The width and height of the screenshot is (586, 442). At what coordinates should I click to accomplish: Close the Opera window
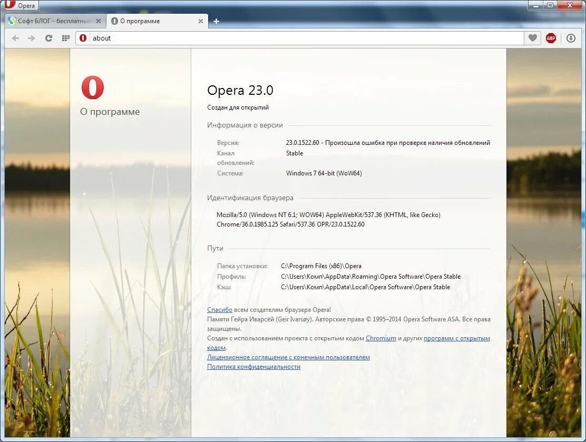(570, 5)
